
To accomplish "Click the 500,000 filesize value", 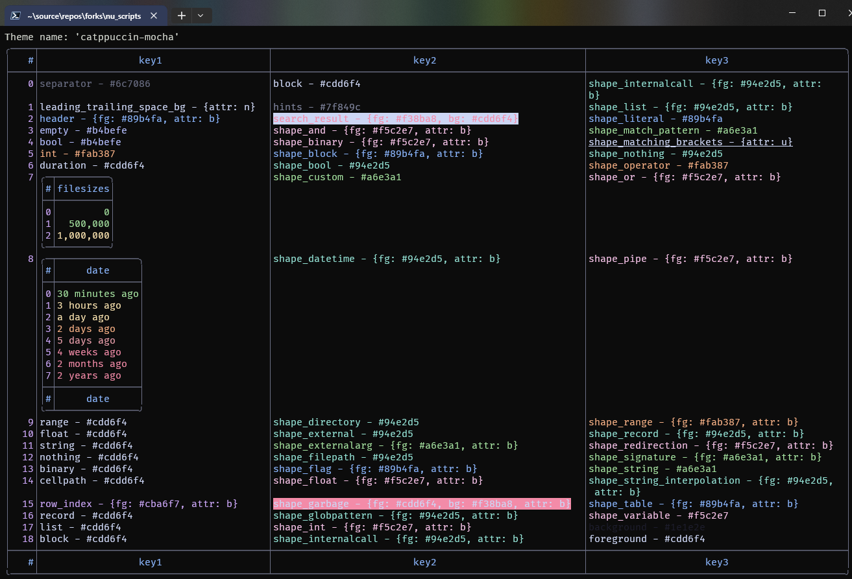I will 89,224.
